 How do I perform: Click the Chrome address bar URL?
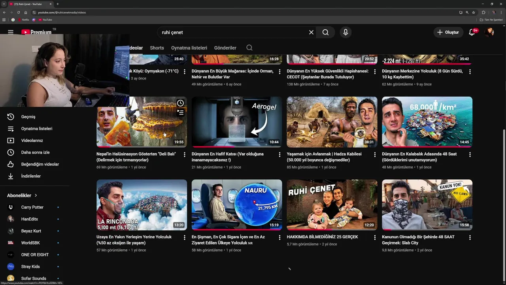(x=62, y=13)
